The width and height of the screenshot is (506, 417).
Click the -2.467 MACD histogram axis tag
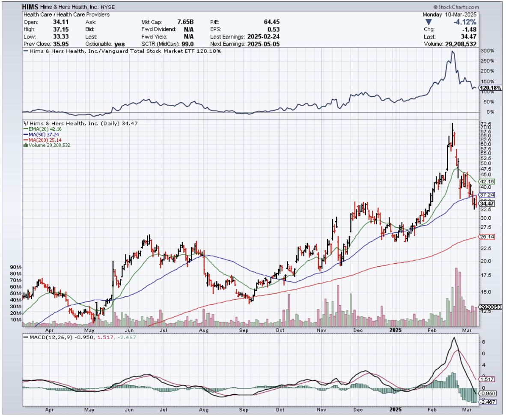coord(487,402)
